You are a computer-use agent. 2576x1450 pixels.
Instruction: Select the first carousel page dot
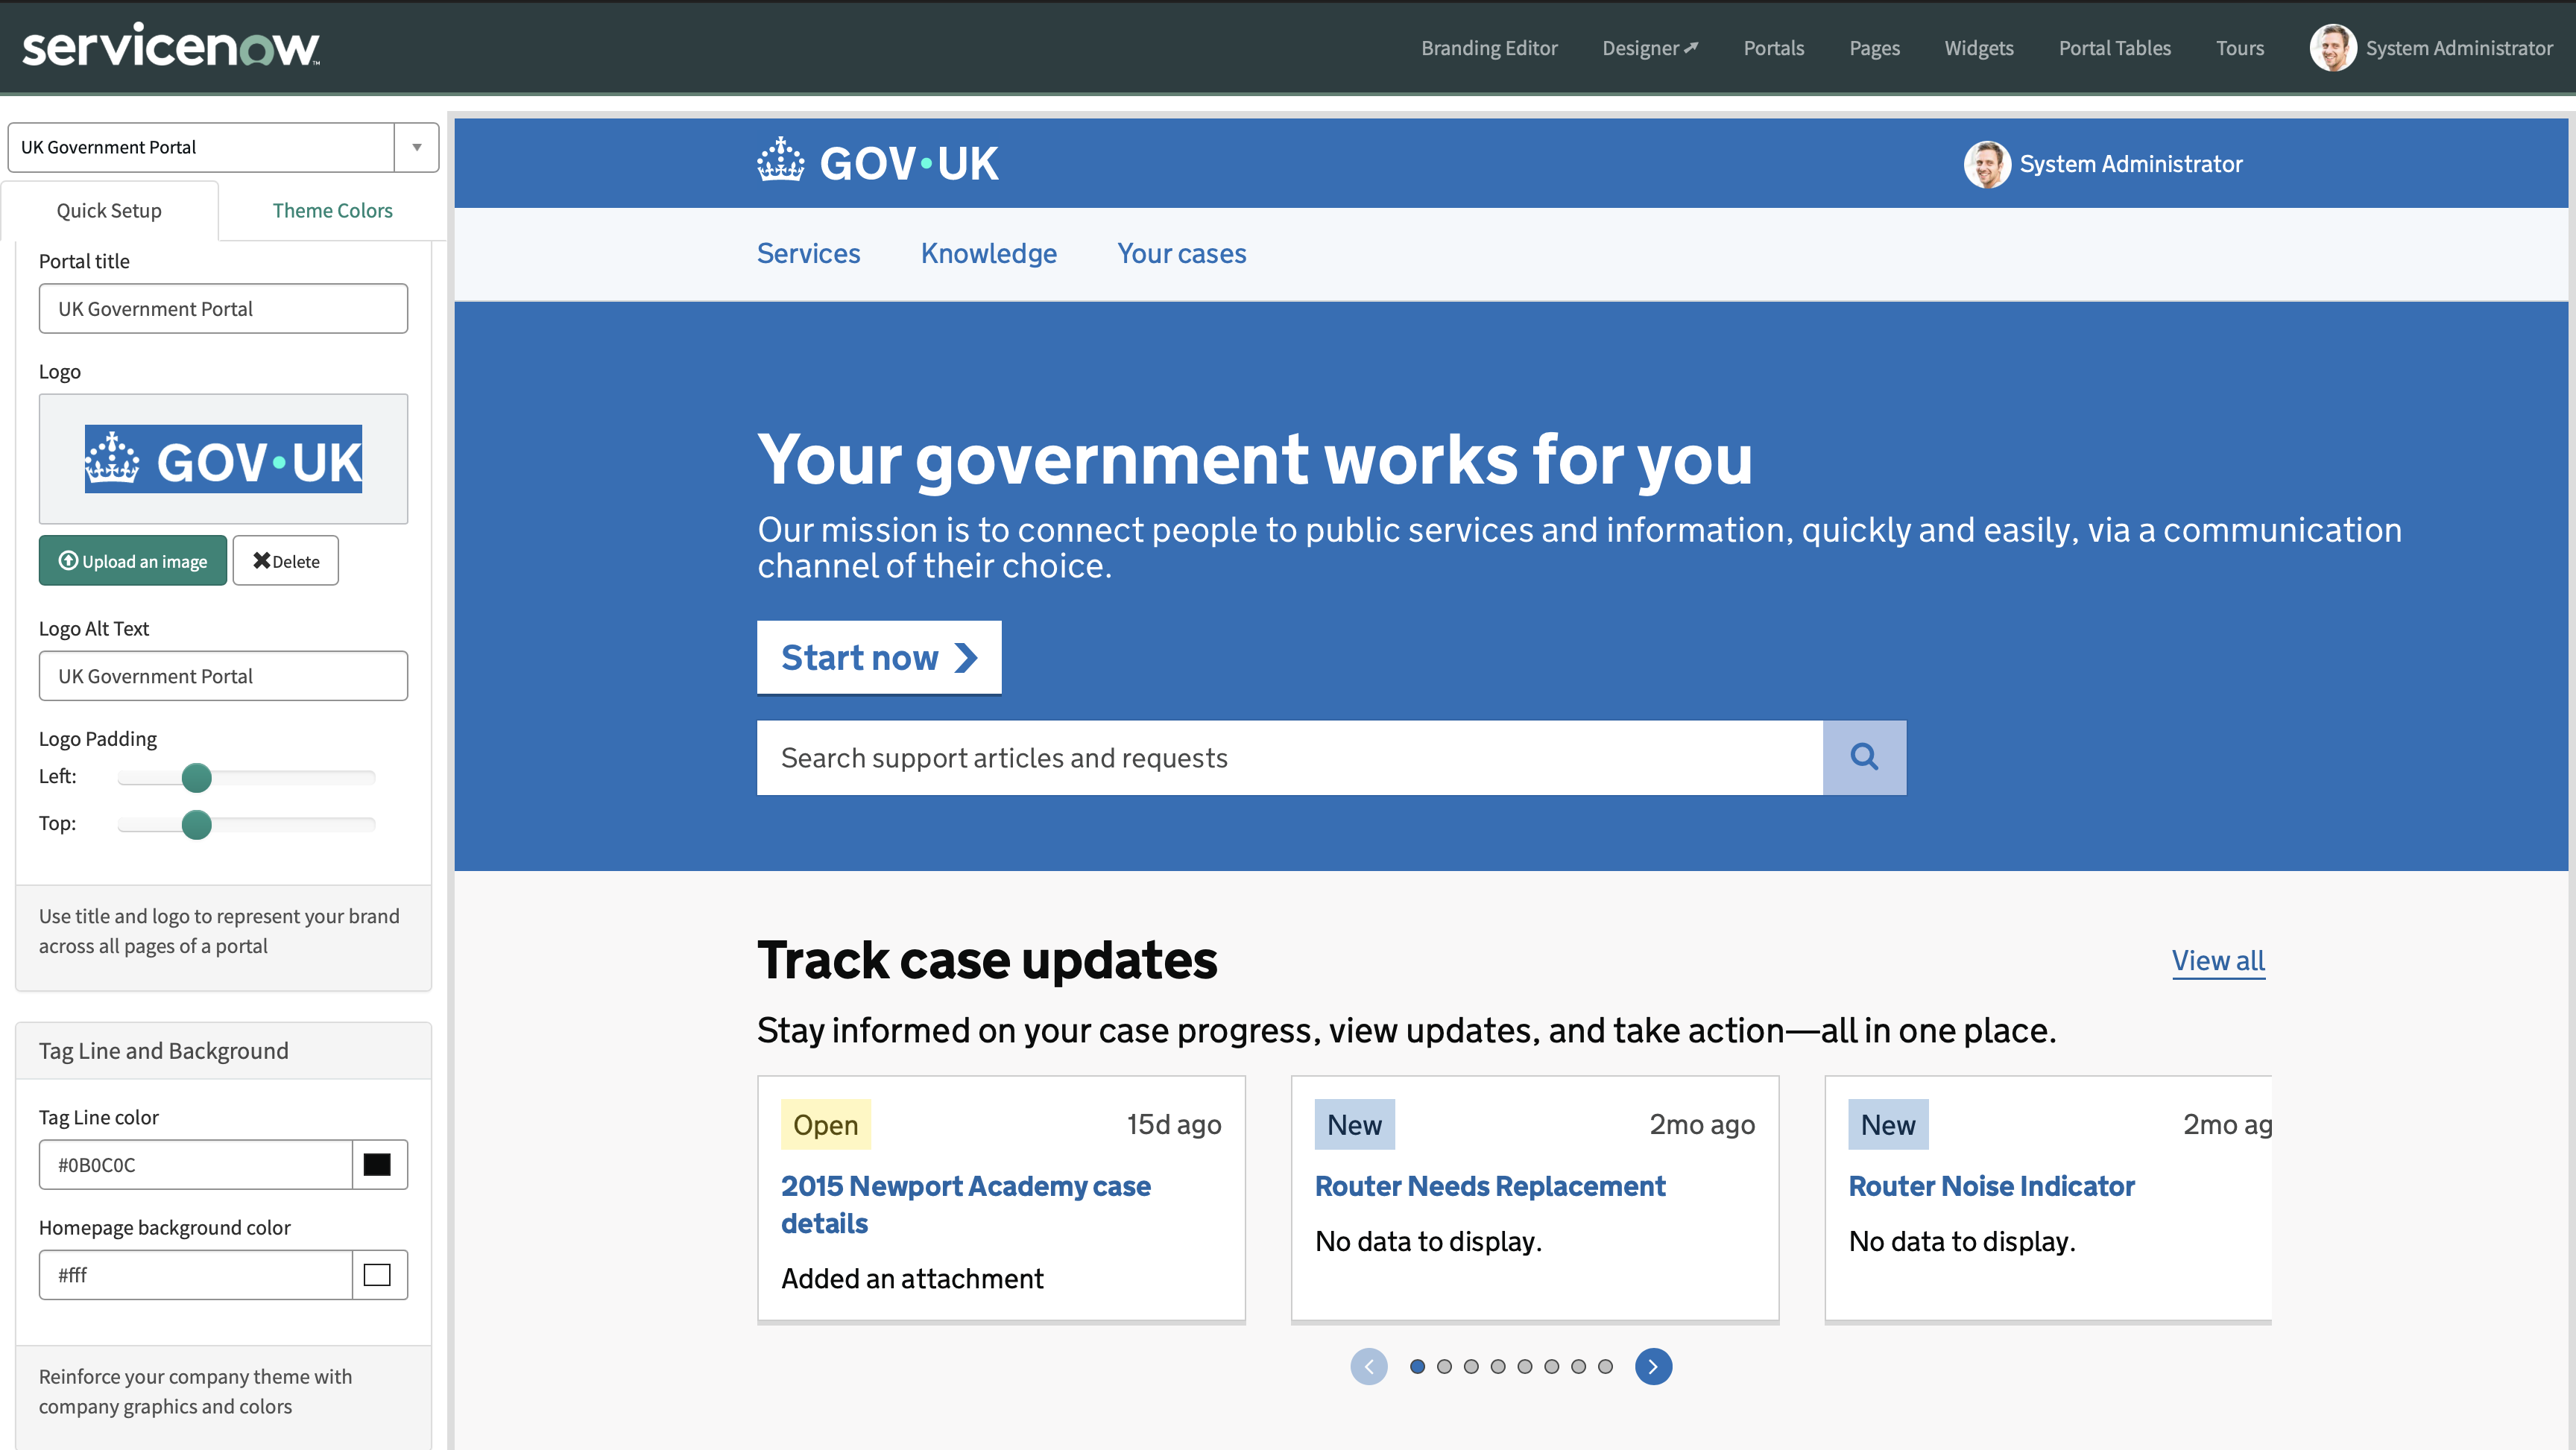1417,1366
